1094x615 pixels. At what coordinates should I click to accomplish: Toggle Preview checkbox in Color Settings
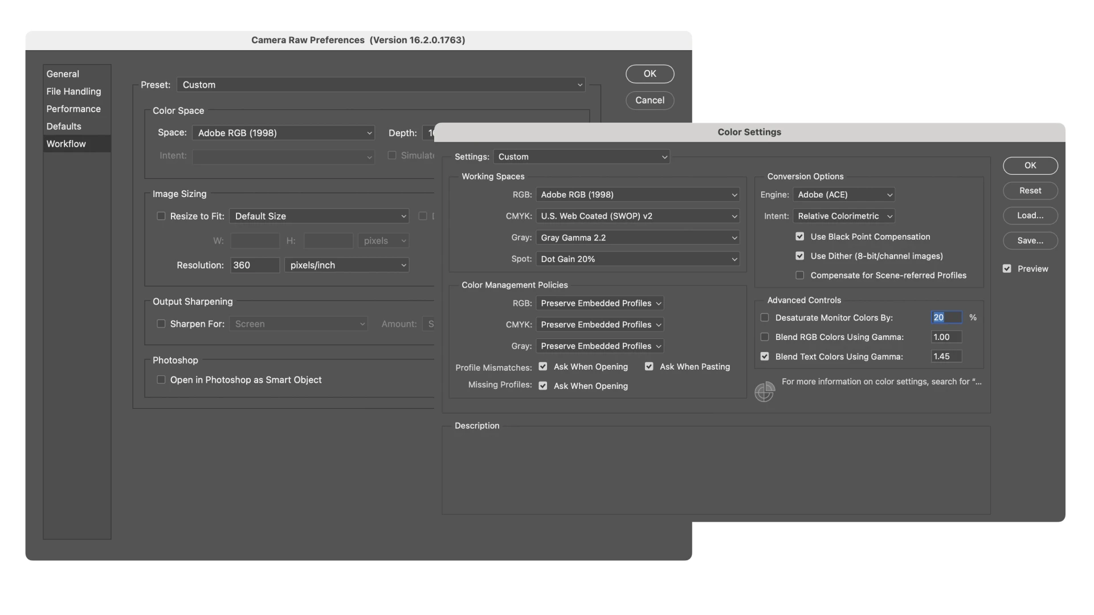click(1007, 269)
